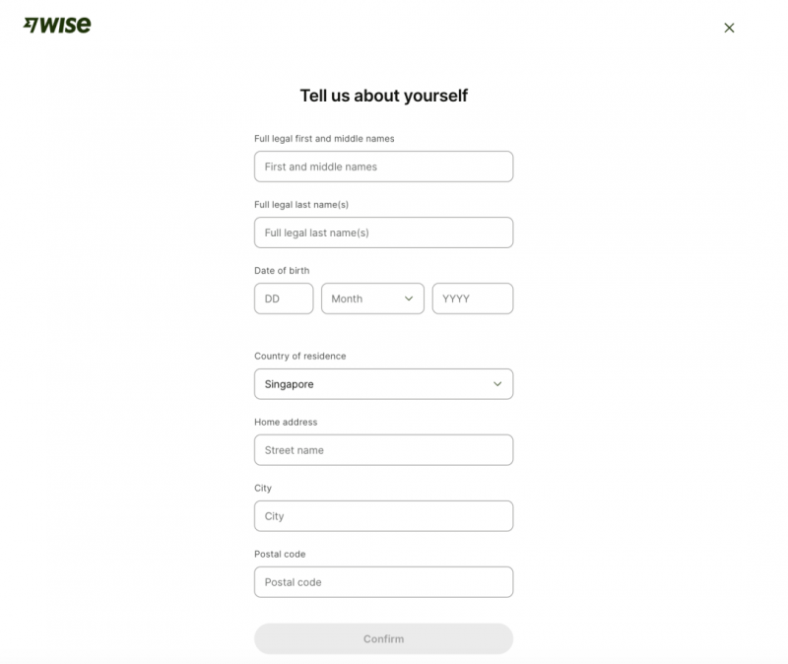Click the Full legal last name(s) input

click(x=383, y=232)
